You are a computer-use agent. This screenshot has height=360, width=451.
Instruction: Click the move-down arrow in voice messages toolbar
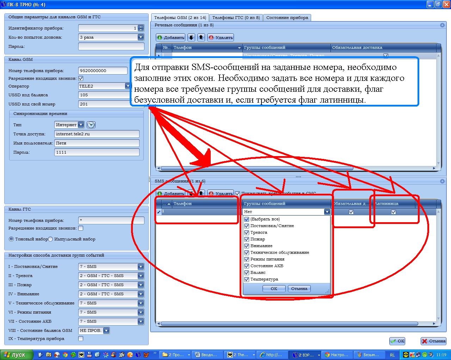tap(191, 37)
